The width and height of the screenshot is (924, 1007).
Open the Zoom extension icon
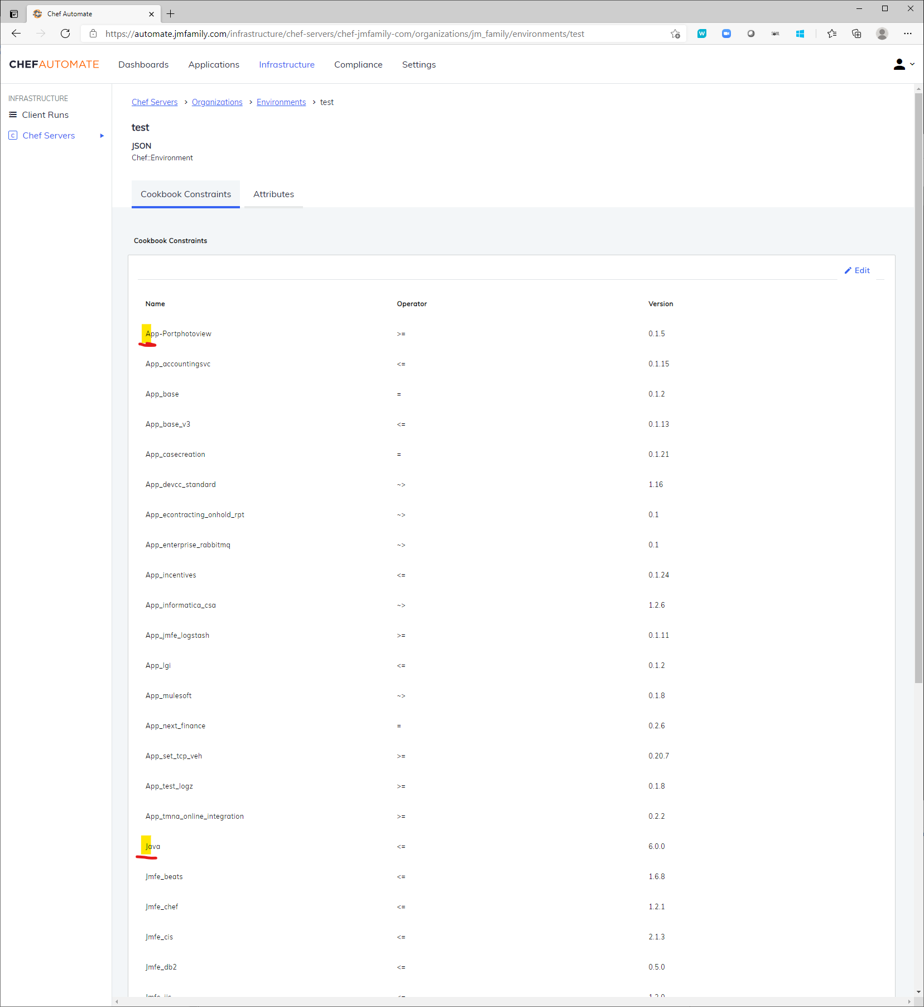(726, 34)
